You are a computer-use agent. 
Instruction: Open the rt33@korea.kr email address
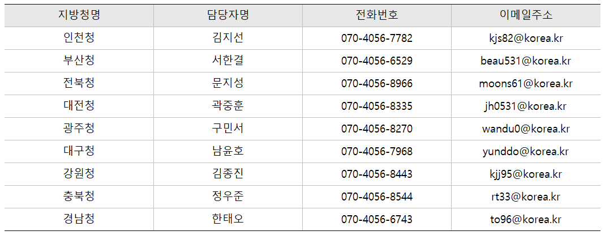pyautogui.click(x=526, y=197)
